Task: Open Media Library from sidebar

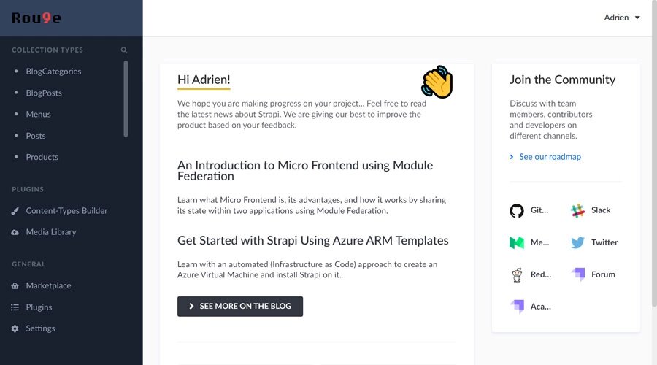Action: tap(50, 232)
